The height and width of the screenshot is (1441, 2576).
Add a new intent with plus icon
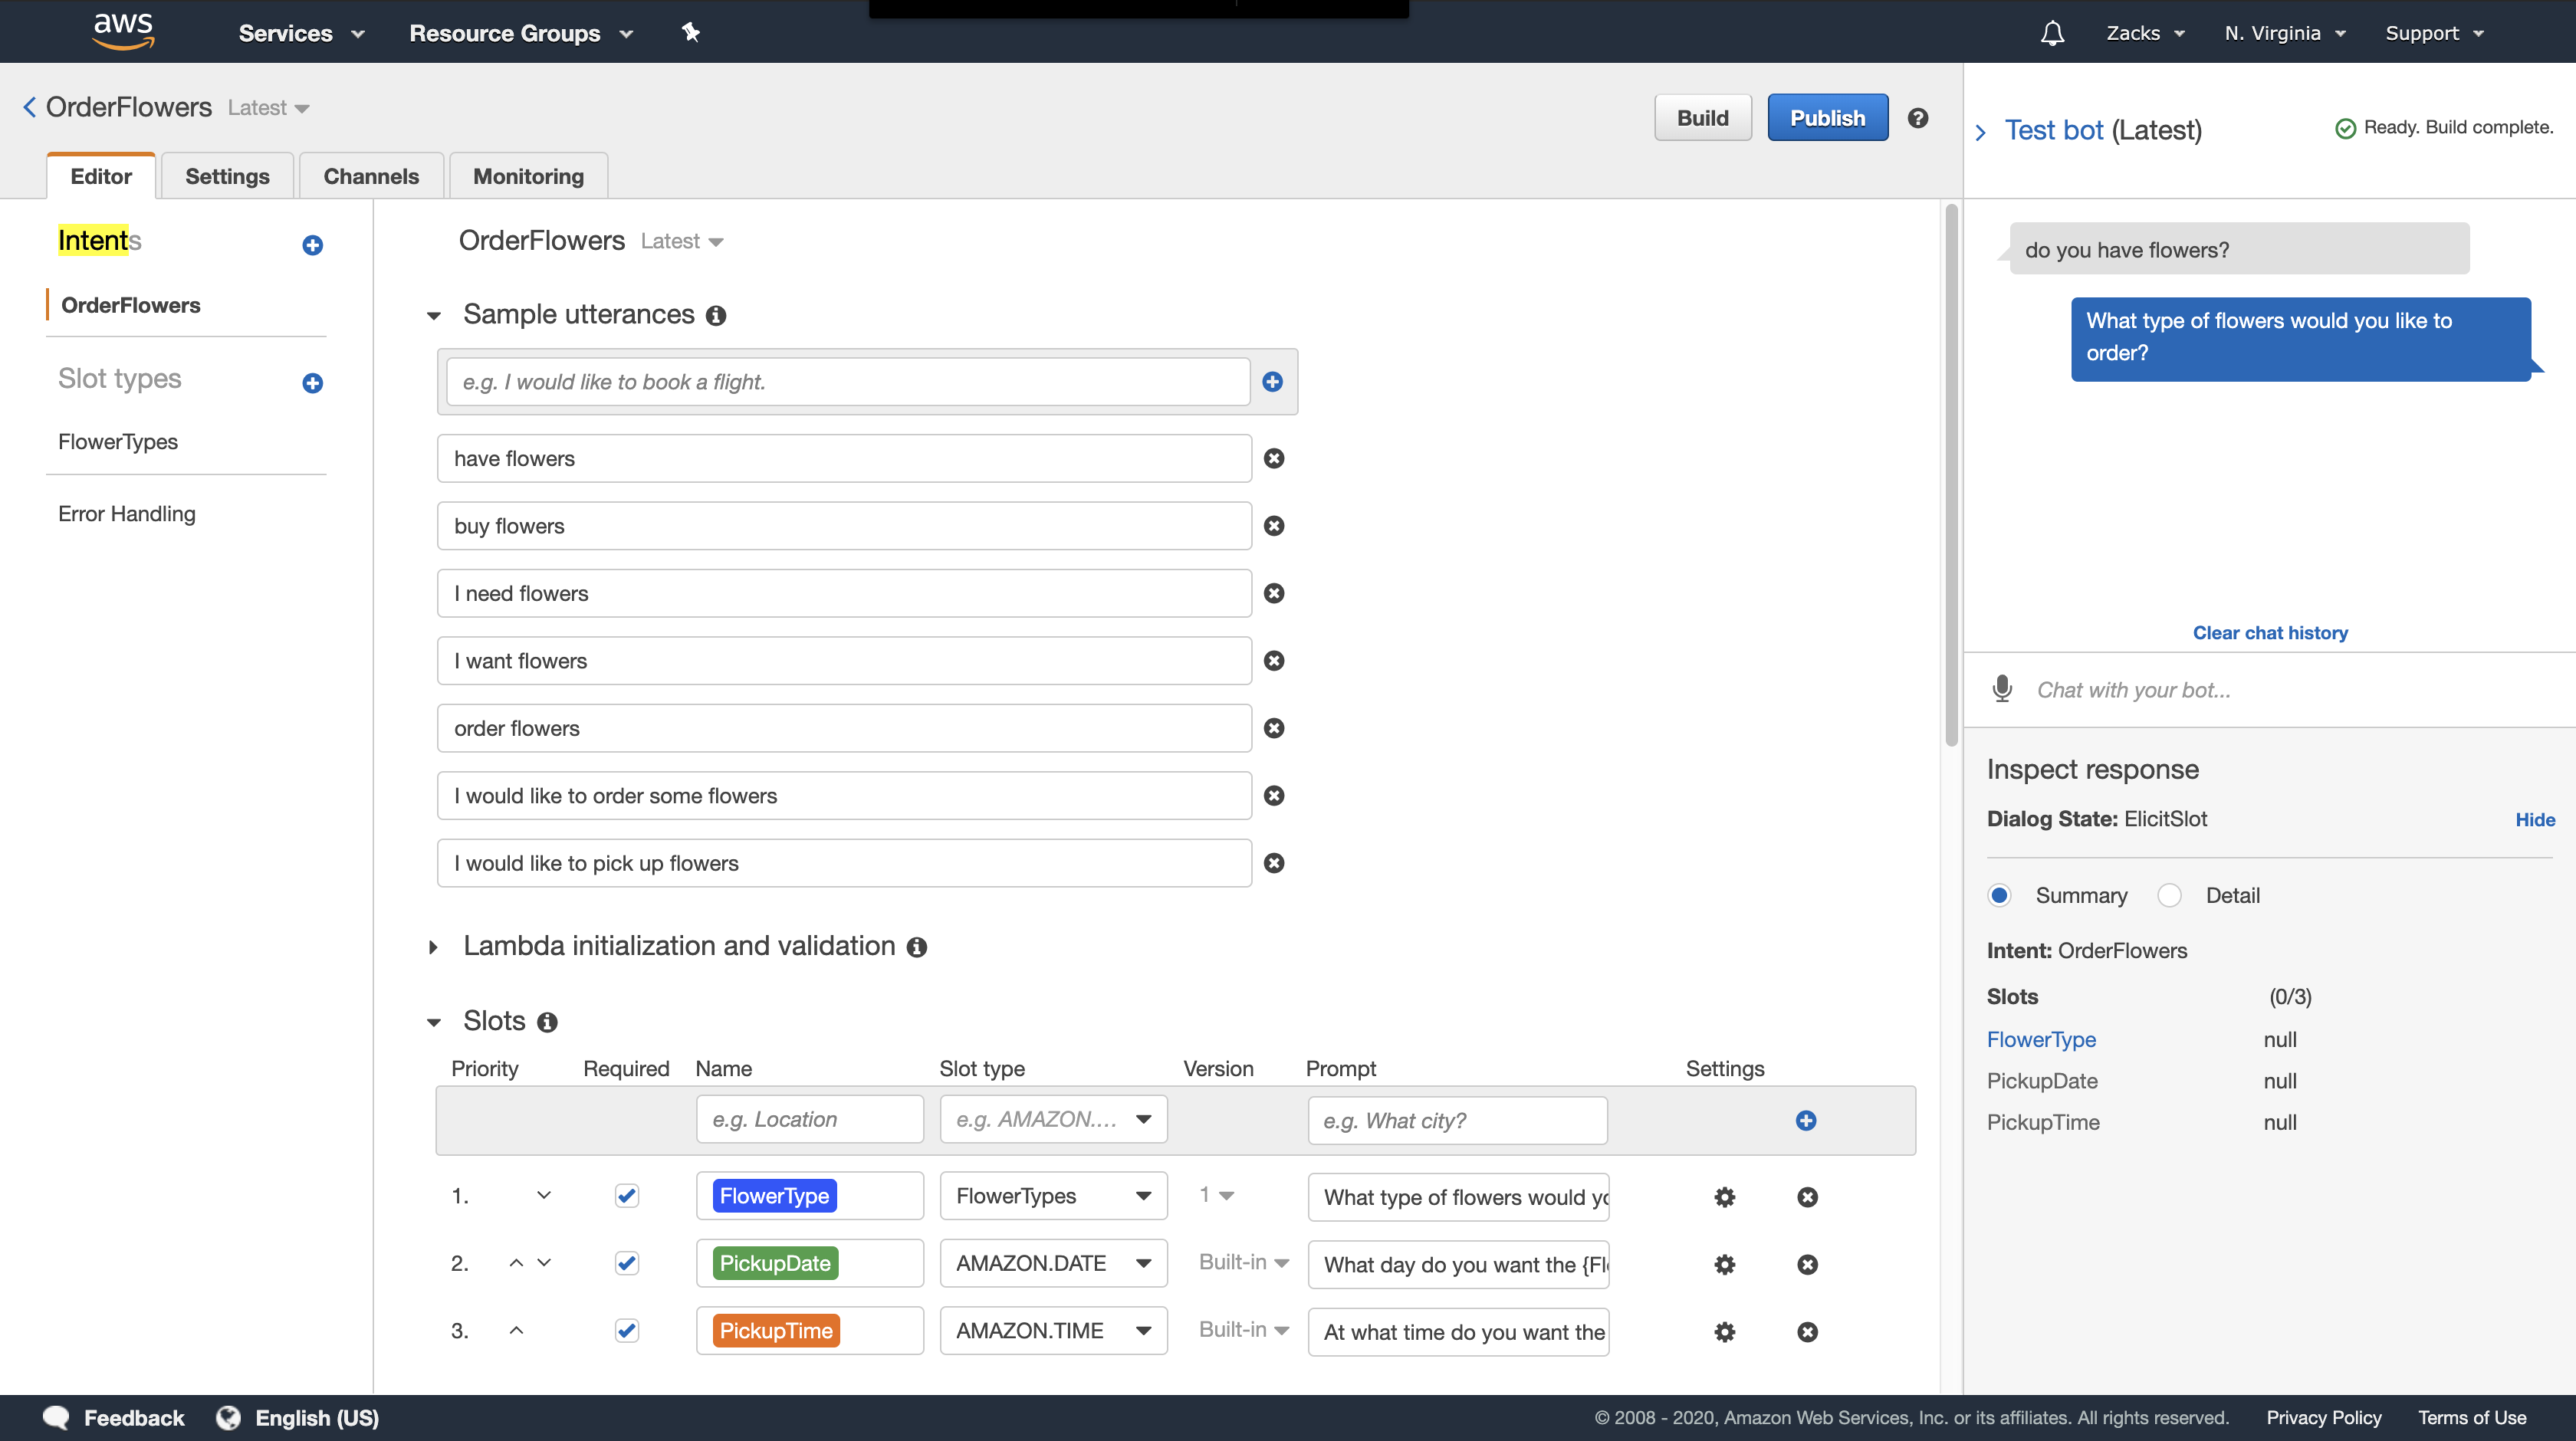(312, 245)
